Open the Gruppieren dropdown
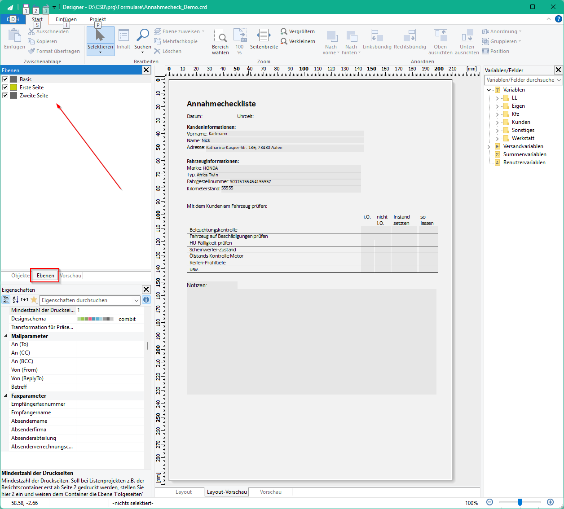This screenshot has width=564, height=509. [x=502, y=41]
